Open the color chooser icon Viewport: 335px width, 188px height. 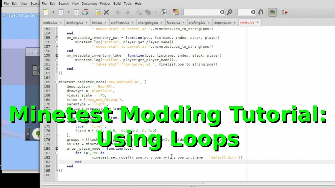coord(176,12)
